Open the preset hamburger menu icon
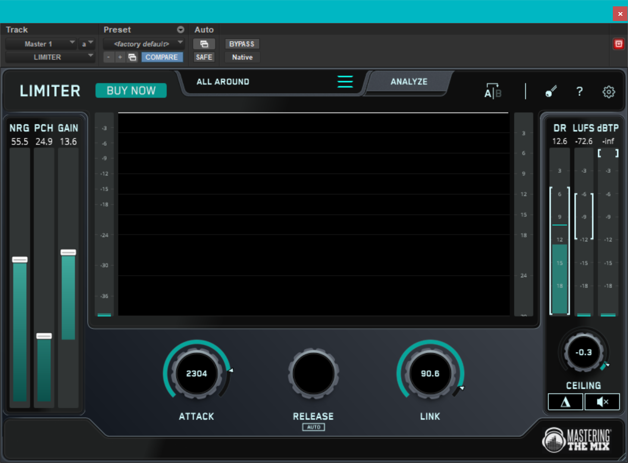Viewport: 628px width, 463px height. pos(345,82)
